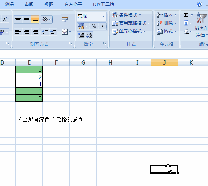
Task: Click the wrap text icon
Action: 65,20
